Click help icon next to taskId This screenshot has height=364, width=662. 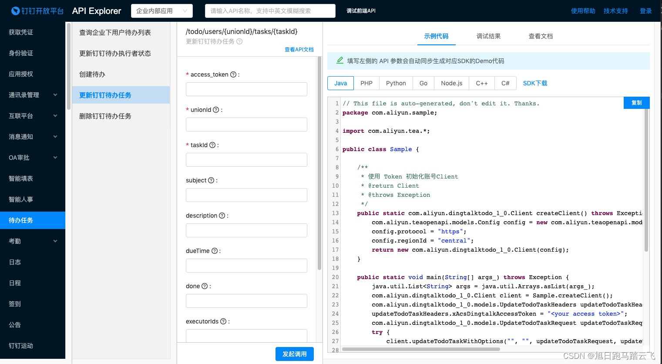[x=212, y=145]
